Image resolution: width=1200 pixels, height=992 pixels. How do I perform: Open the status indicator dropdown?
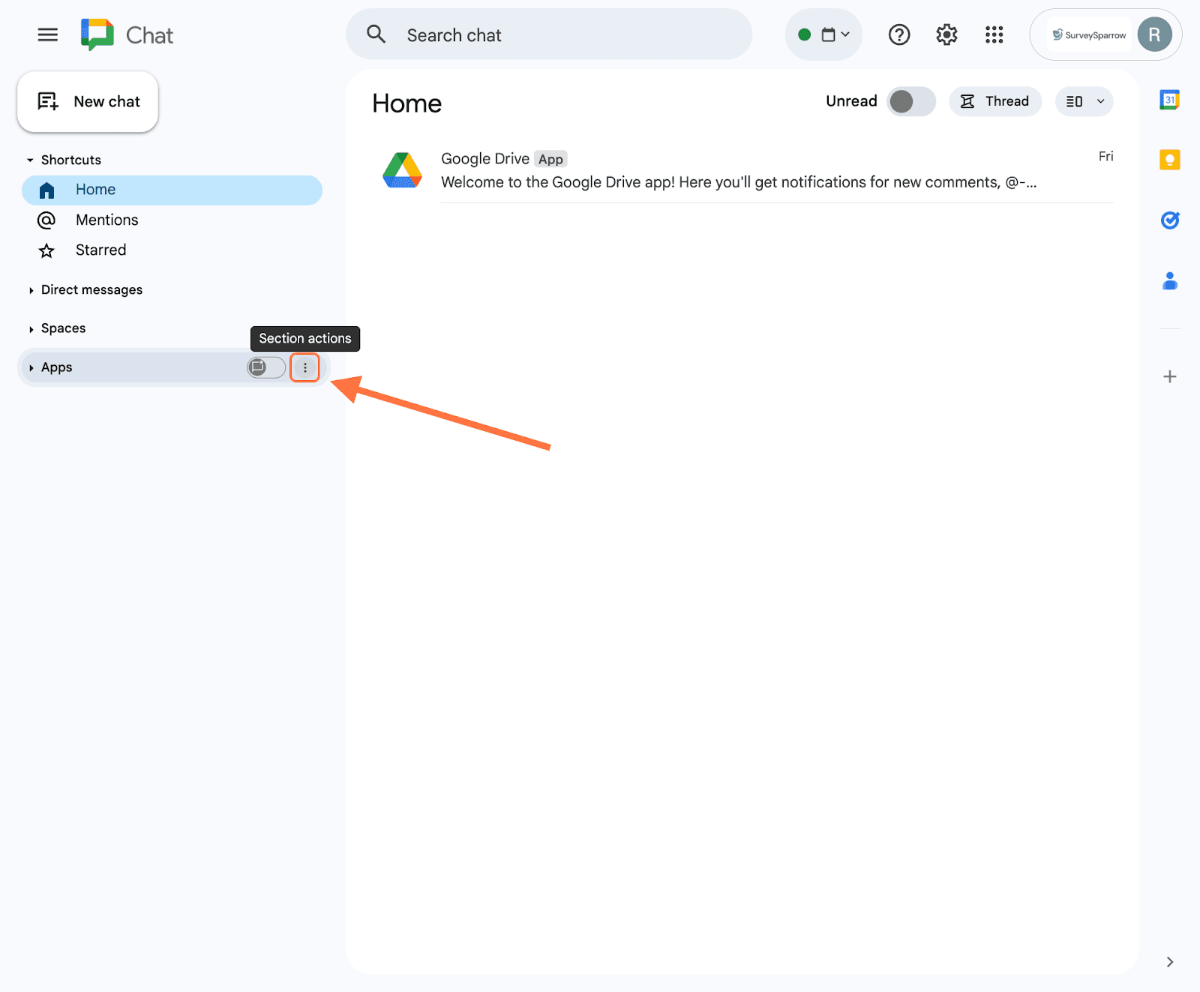pos(823,35)
